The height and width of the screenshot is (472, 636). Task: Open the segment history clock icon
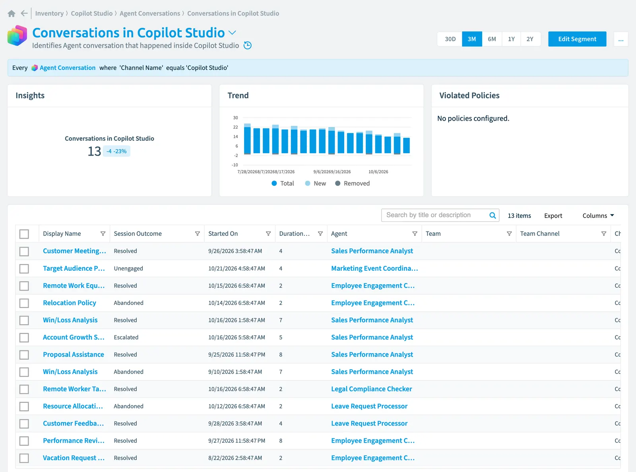click(248, 45)
